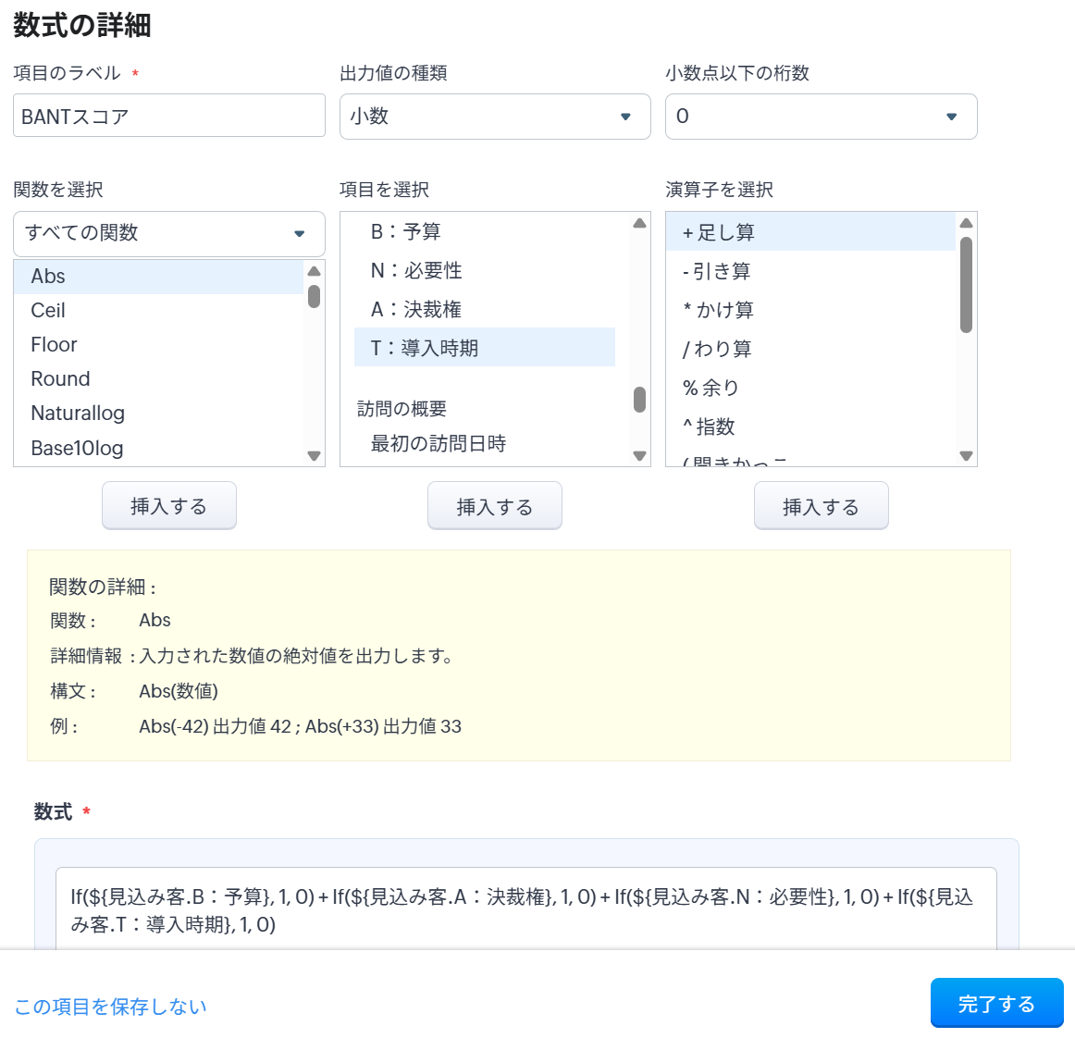1075x1038 pixels.
Task: Click the 項目のラベル input field
Action: tap(169, 116)
